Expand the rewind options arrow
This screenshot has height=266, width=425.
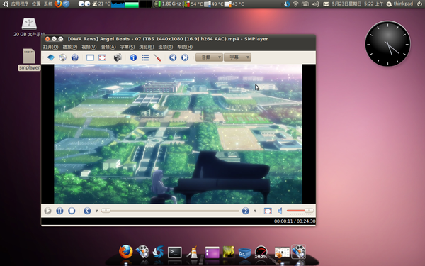pos(96,211)
